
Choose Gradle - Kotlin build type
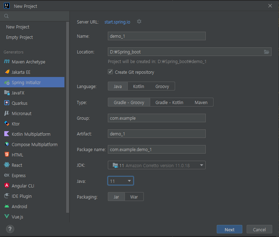(169, 103)
